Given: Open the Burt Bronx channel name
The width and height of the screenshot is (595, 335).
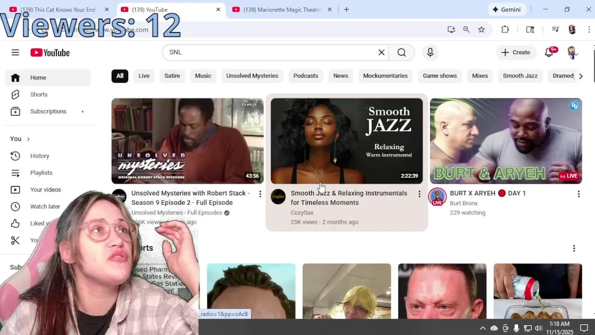Looking at the screenshot, I should click(464, 203).
